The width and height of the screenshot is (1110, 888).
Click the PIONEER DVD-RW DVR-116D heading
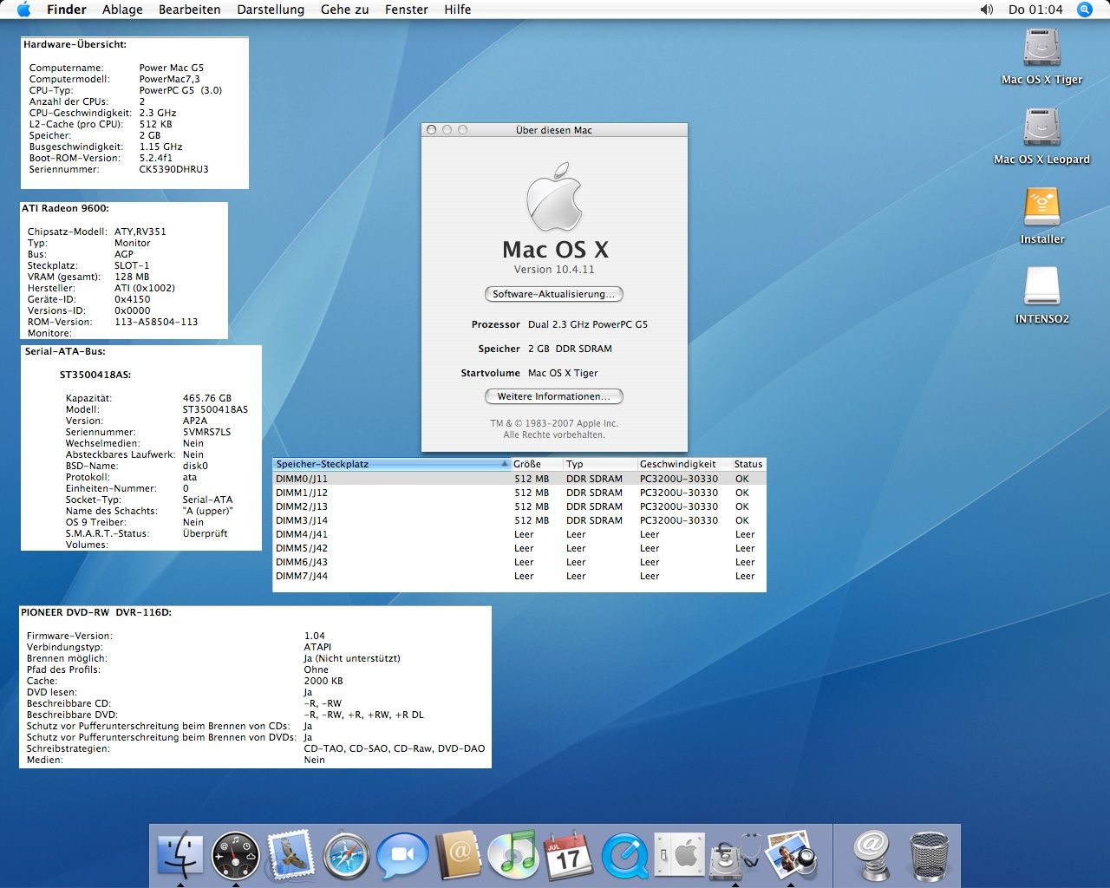[x=96, y=612]
